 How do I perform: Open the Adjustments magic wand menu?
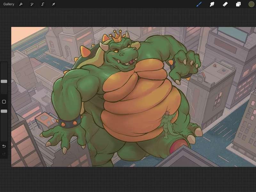click(32, 4)
